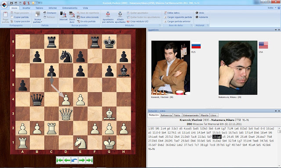Click Copiar partida
This screenshot has width=281, height=168.
(x=19, y=17)
